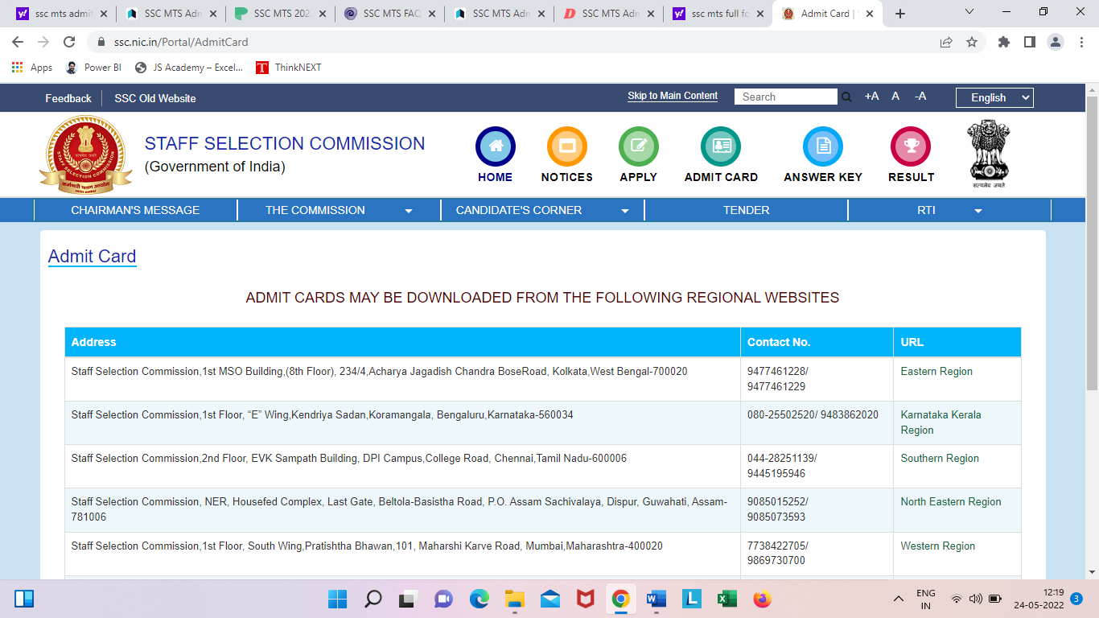Open the ADMIT CARD icon
The height and width of the screenshot is (618, 1099).
click(719, 146)
